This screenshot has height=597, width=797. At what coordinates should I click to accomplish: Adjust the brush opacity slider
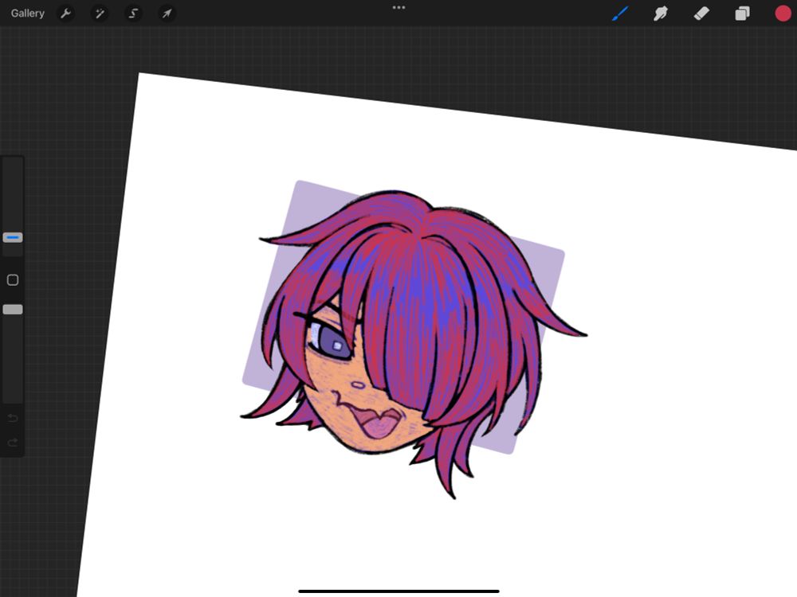point(12,308)
